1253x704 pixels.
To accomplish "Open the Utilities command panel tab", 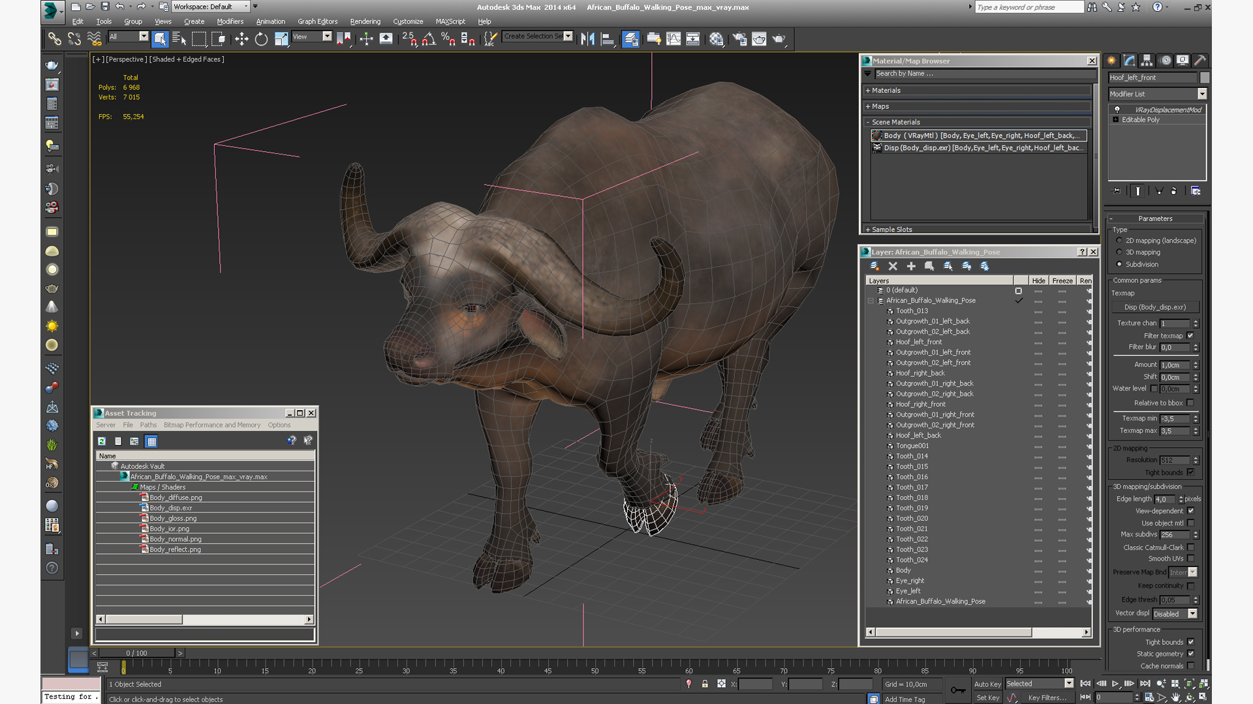I will click(x=1199, y=61).
